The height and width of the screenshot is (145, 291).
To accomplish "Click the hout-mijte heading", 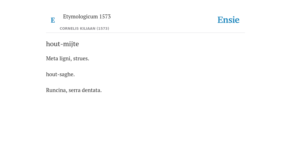I will 62,44.
